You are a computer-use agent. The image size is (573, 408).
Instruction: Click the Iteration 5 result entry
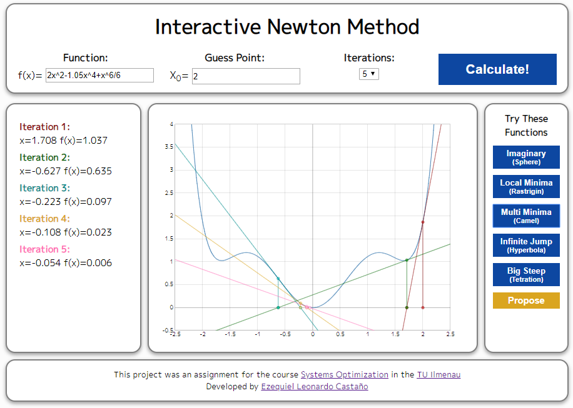click(x=50, y=256)
